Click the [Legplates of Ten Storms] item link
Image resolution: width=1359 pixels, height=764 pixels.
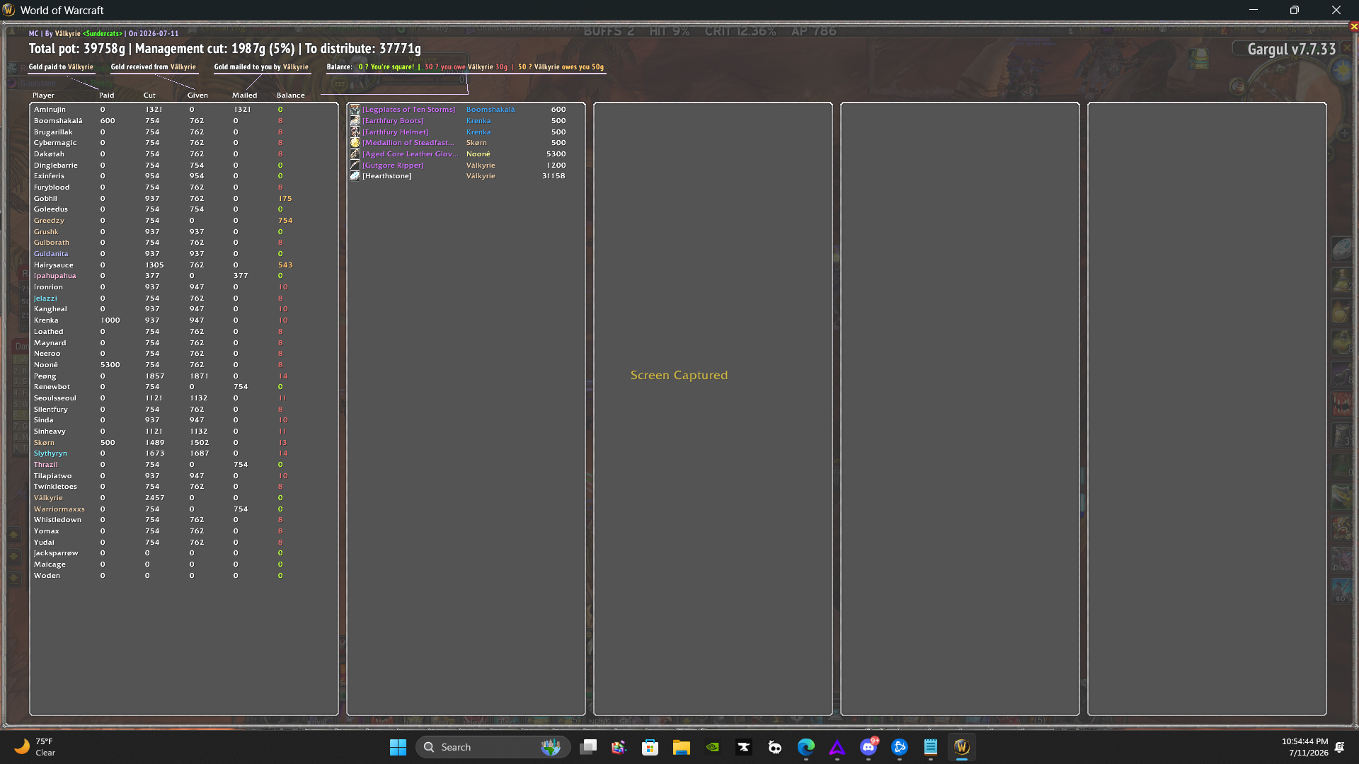coord(409,110)
